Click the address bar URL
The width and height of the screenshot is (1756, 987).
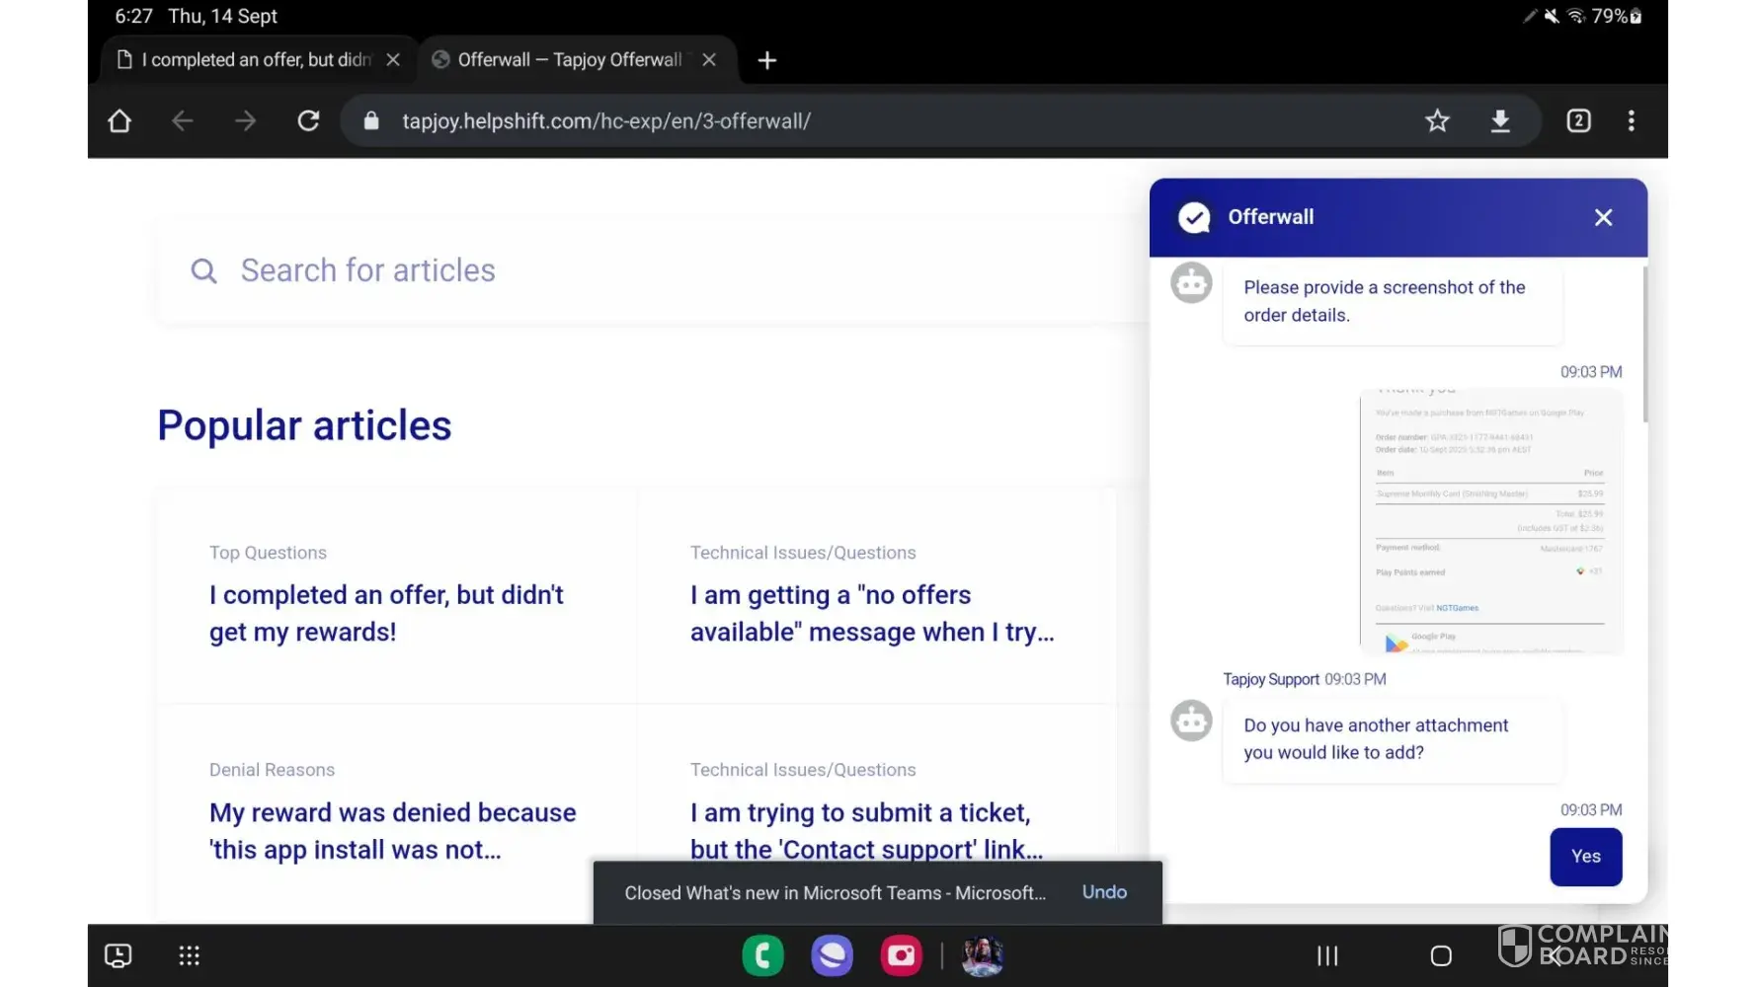tap(605, 121)
